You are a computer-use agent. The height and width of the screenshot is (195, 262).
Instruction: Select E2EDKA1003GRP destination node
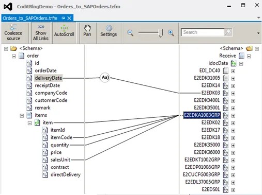[202, 115]
